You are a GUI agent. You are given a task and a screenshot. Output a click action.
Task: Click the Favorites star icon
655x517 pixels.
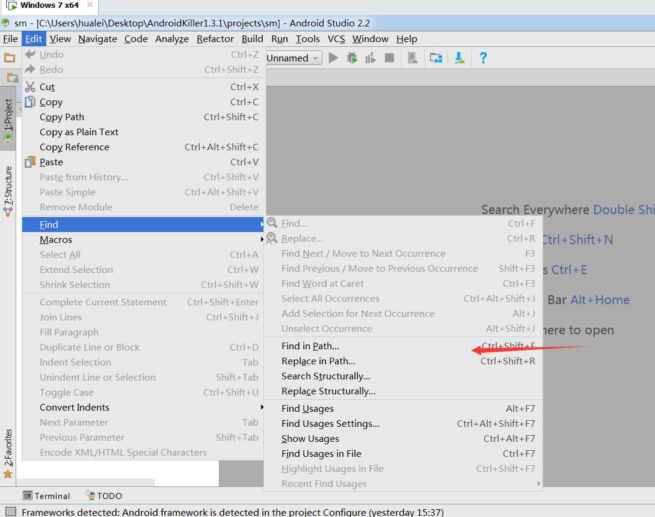click(x=8, y=474)
